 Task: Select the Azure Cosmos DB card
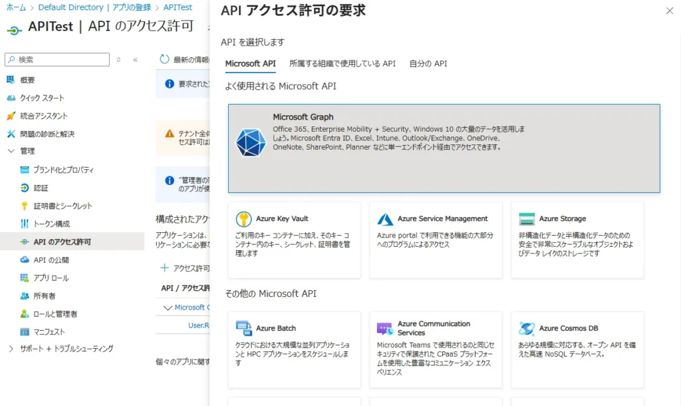(578, 349)
